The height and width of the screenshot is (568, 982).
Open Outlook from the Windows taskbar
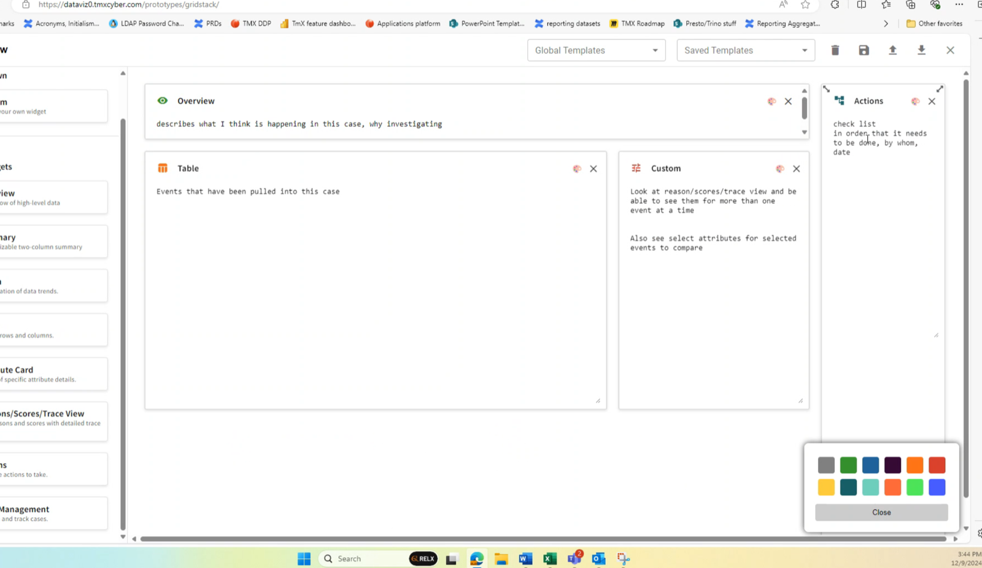598,558
